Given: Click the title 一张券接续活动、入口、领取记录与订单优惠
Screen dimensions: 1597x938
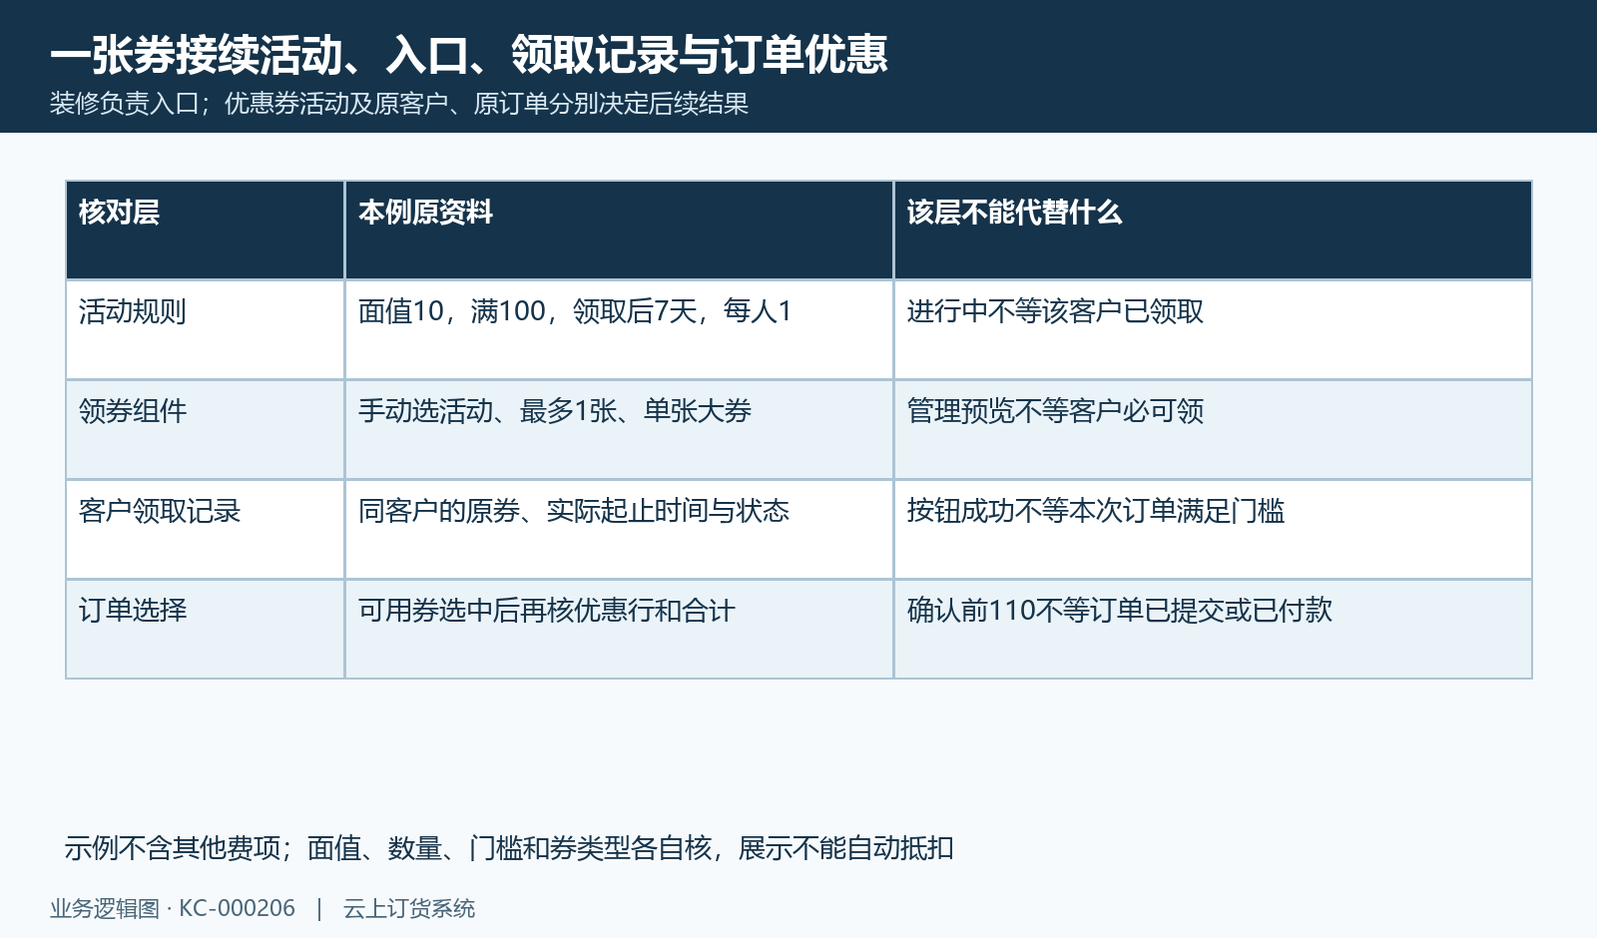Looking at the screenshot, I should (468, 54).
